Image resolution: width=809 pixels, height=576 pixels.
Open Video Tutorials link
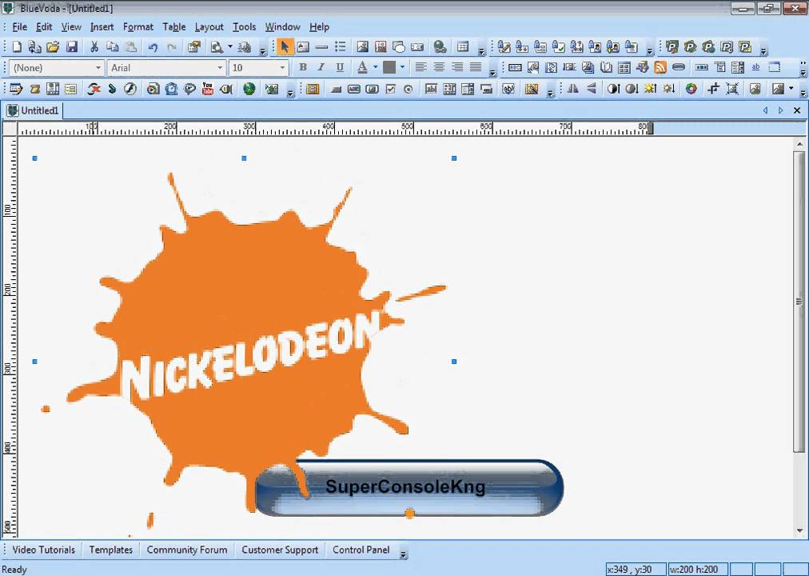[43, 550]
